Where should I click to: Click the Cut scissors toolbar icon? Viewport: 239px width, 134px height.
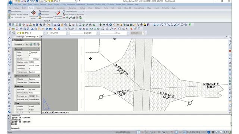coord(32,29)
